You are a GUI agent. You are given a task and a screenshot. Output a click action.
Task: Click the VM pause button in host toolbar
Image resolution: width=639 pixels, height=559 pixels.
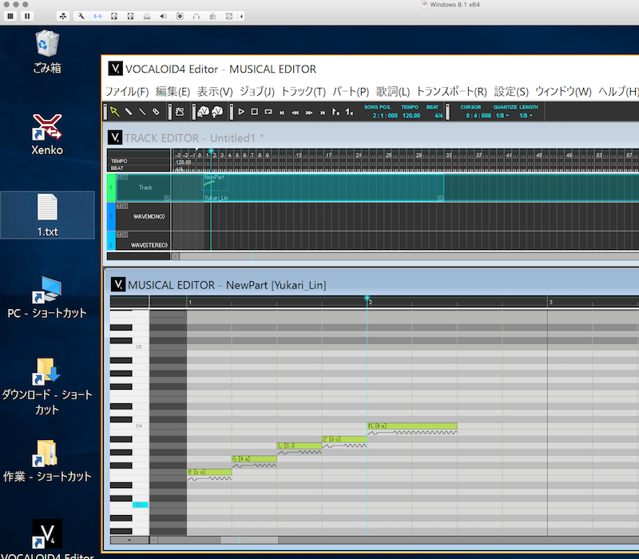pos(27,16)
